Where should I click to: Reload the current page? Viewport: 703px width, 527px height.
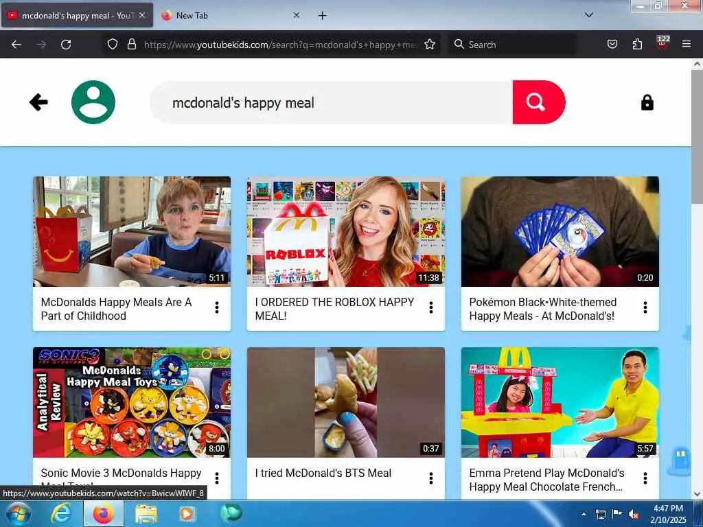[x=66, y=45]
